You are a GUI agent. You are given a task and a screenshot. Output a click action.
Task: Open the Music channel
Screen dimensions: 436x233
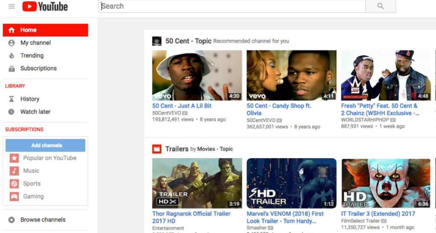click(31, 171)
